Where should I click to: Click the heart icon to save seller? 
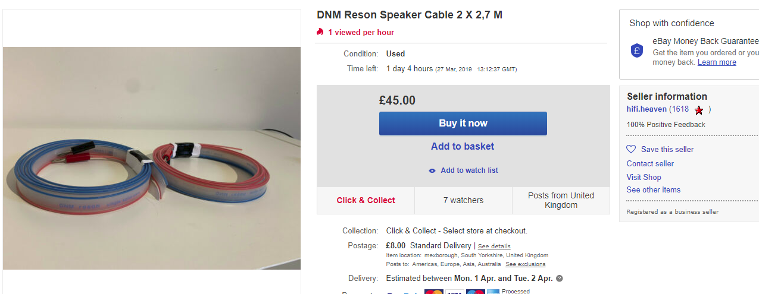pos(632,150)
